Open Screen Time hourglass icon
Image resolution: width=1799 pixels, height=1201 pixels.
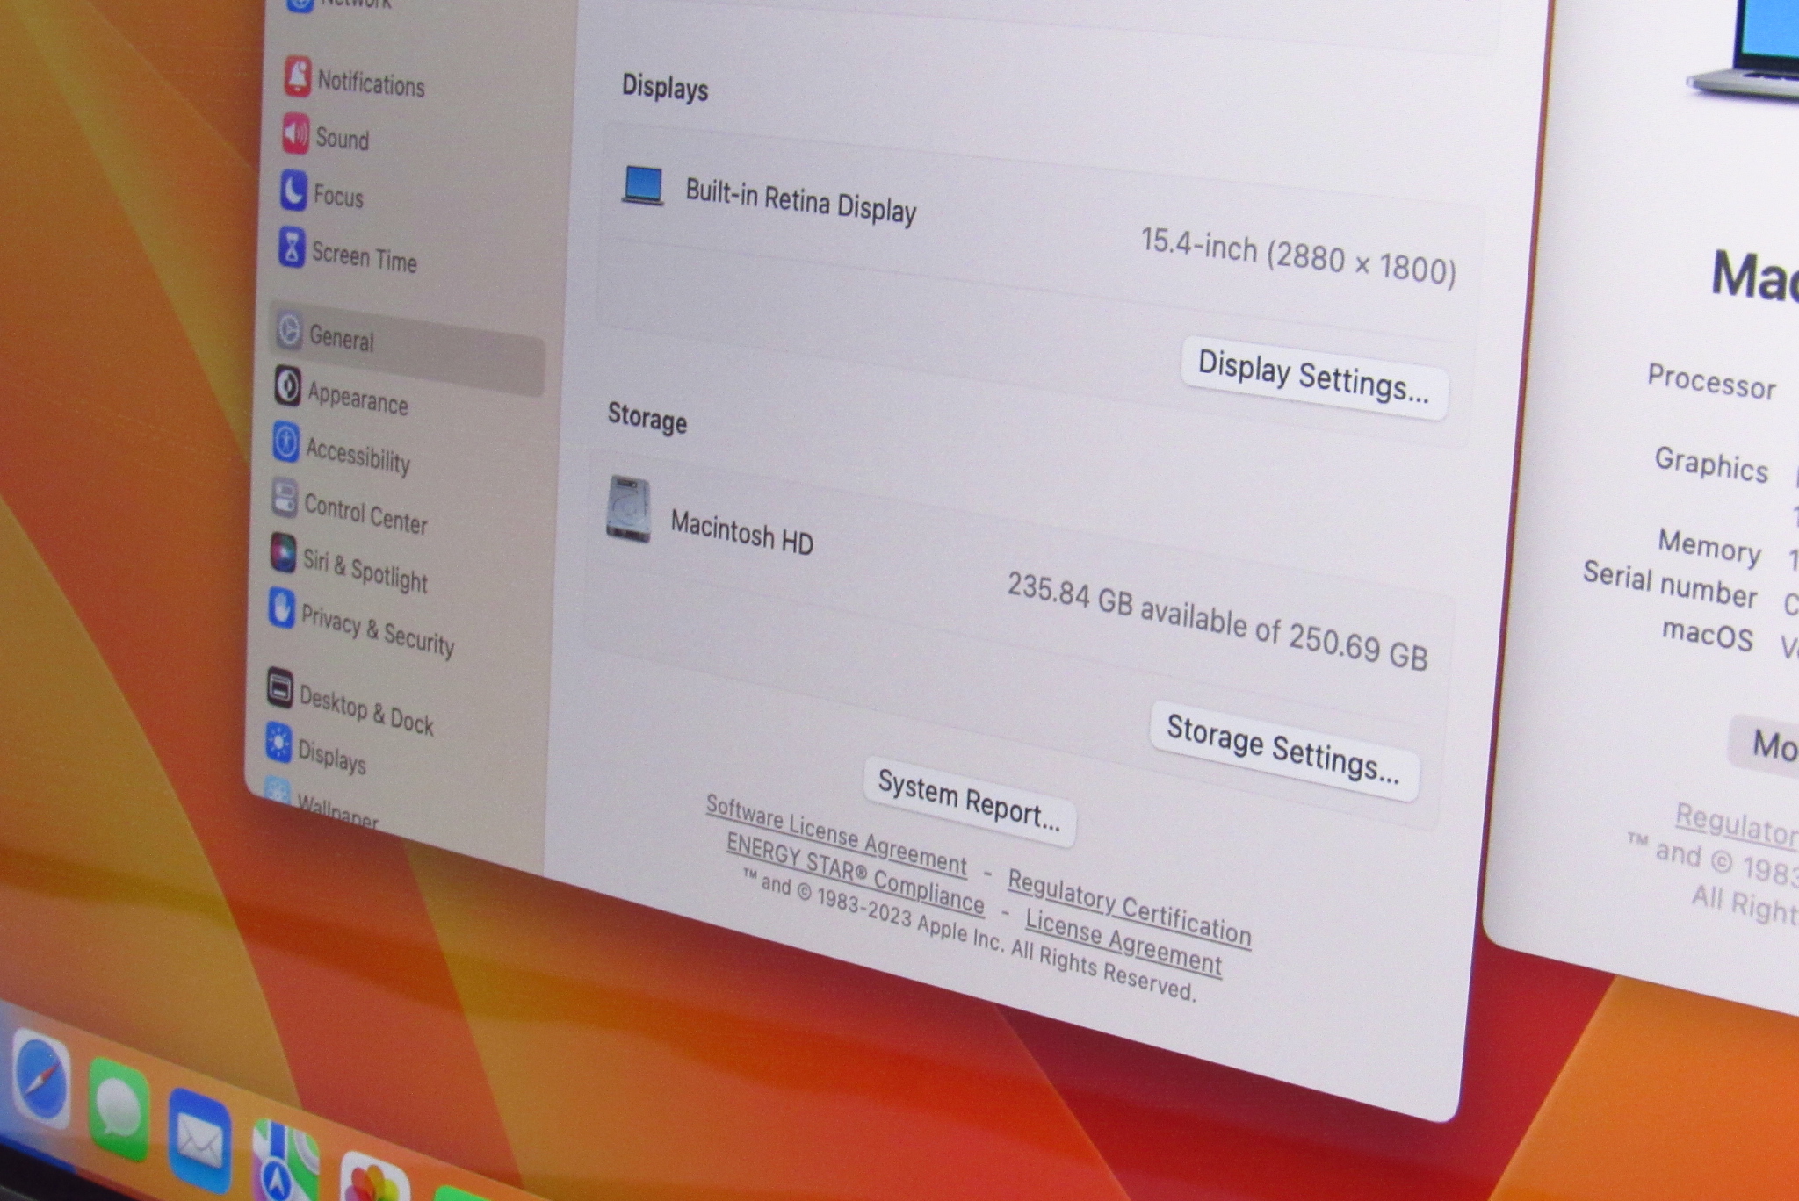click(x=292, y=247)
